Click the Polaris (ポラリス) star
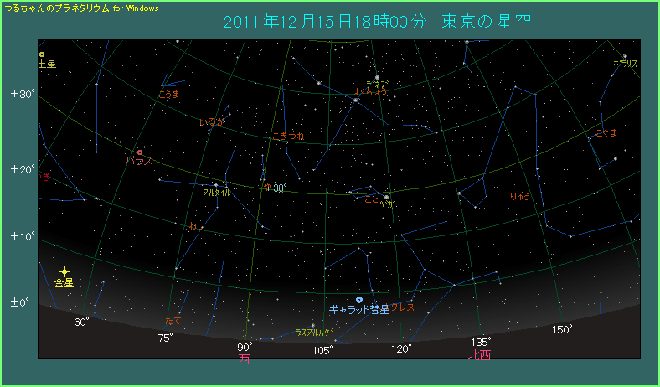Screen dimensions: 660x387 pos(625,56)
